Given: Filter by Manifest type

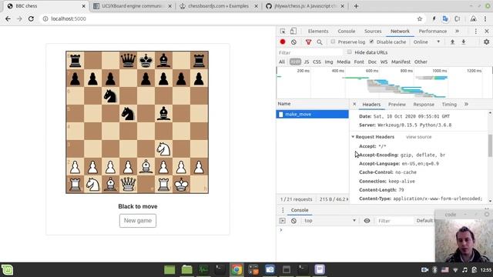Looking at the screenshot, I should click(401, 62).
